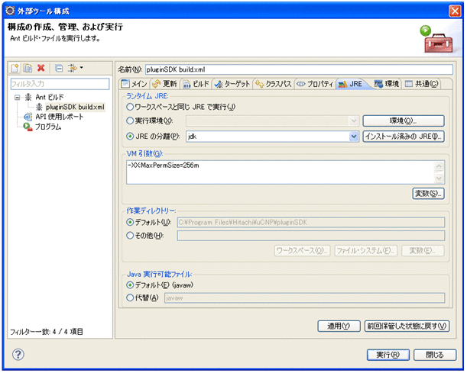Image resolution: width=467 pixels, height=373 pixels.
Task: Click the 変数 button under VM 引数
Action: point(428,194)
